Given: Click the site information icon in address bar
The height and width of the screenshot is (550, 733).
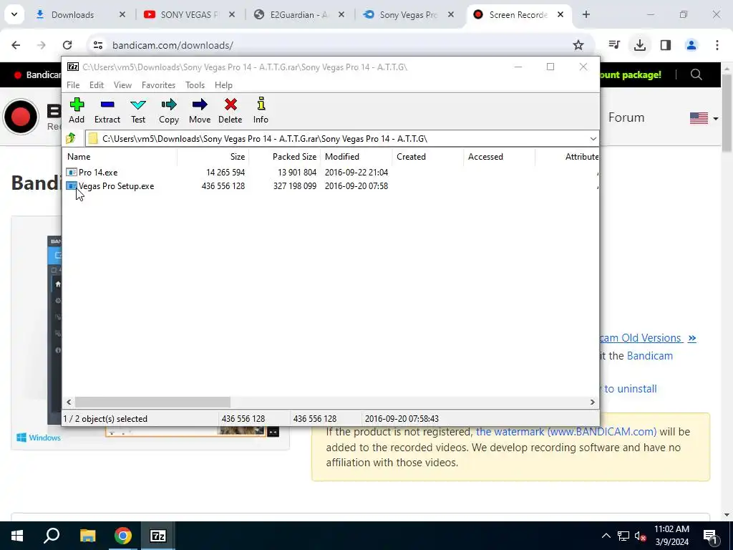Looking at the screenshot, I should tap(97, 45).
